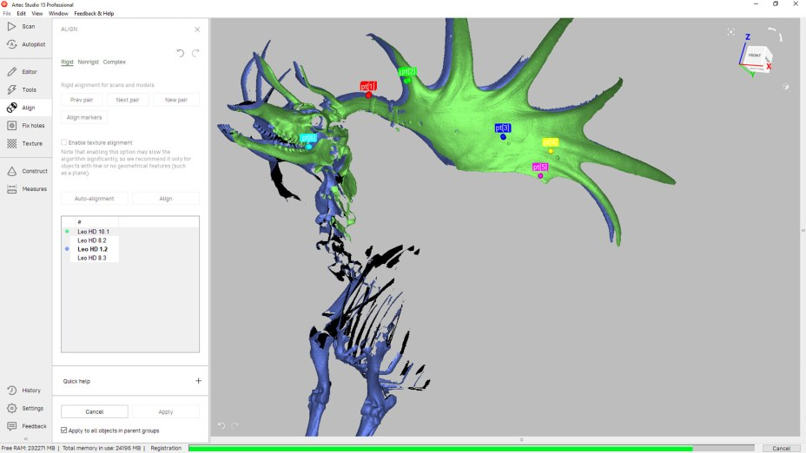Viewport: 806px width, 453px height.
Task: Switch to the Nonrigid alignment tab
Action: [88, 62]
